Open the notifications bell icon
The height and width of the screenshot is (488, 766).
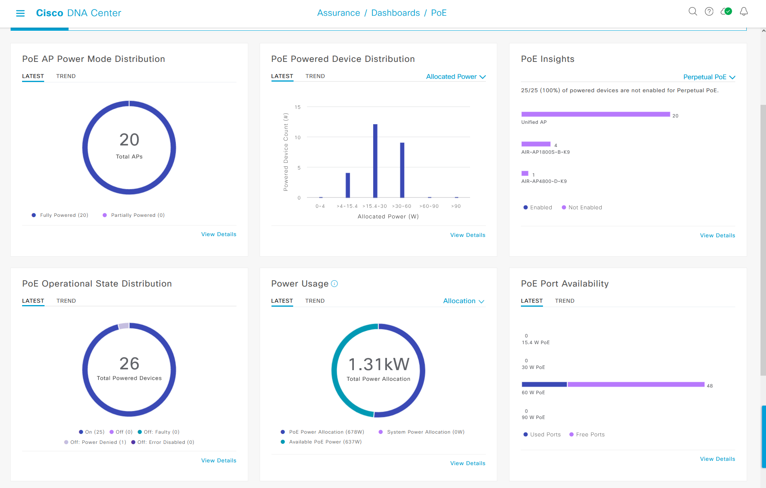744,11
